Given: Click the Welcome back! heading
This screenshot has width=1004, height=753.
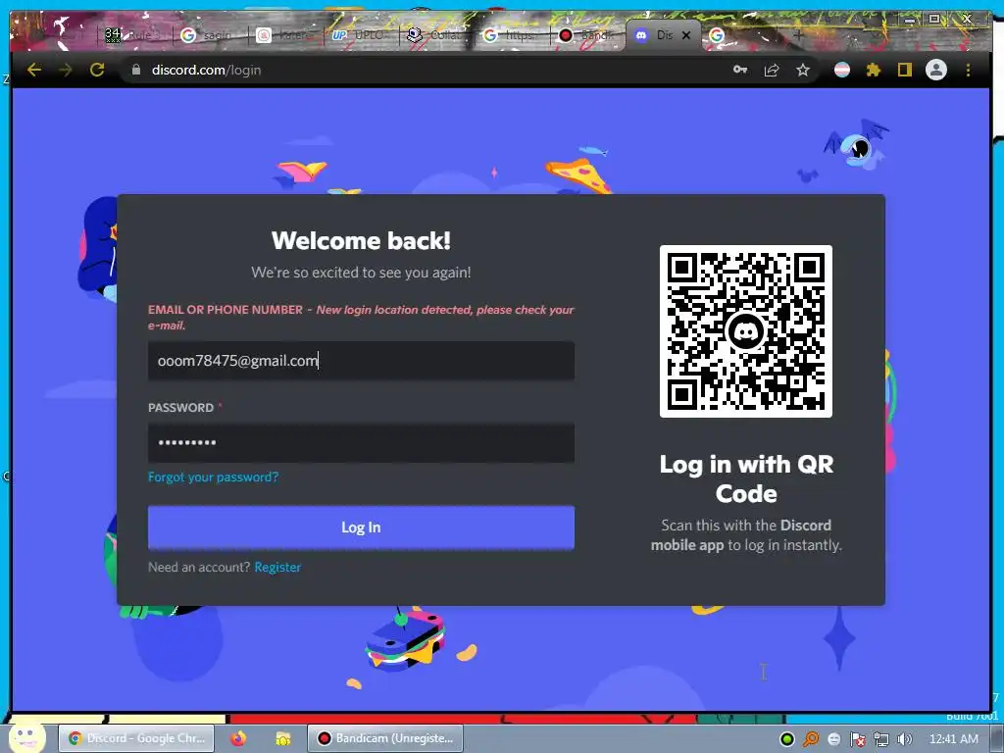Looking at the screenshot, I should [x=361, y=241].
